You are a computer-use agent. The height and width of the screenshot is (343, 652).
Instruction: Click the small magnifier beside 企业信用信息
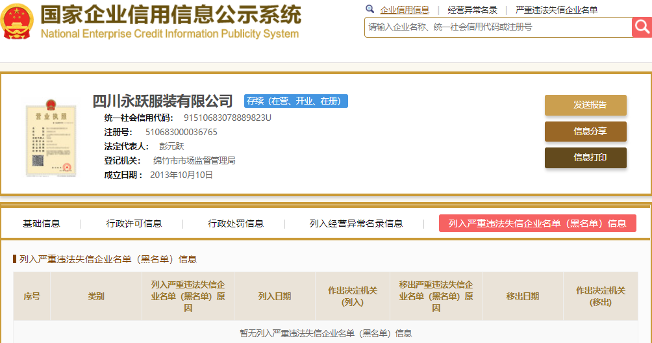[x=370, y=8]
